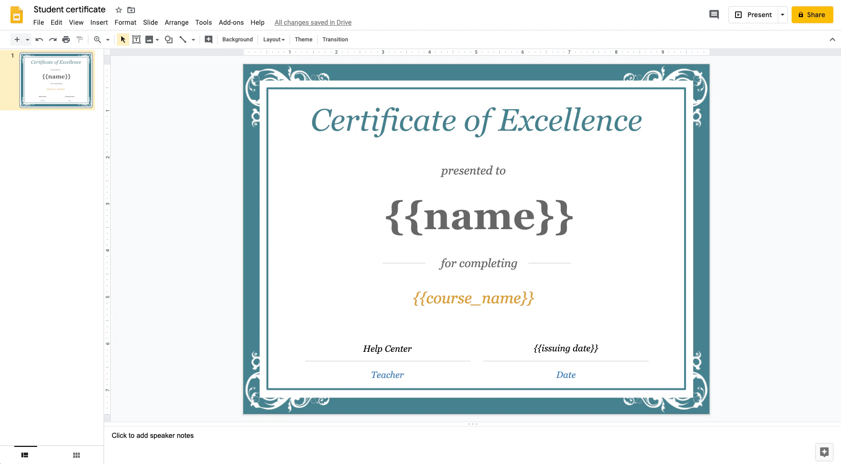Image resolution: width=841 pixels, height=464 pixels.
Task: Open the Explore button at bottom right
Action: [x=824, y=452]
